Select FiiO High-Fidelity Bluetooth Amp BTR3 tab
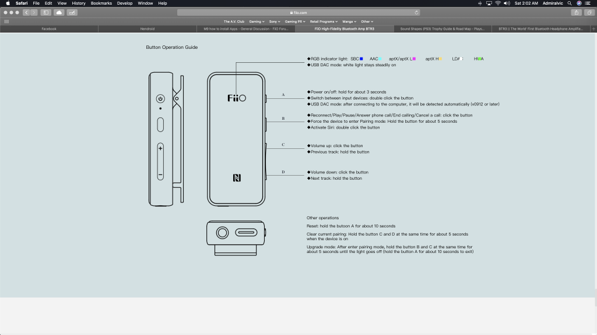Screen dimensions: 597x335 point(344,29)
